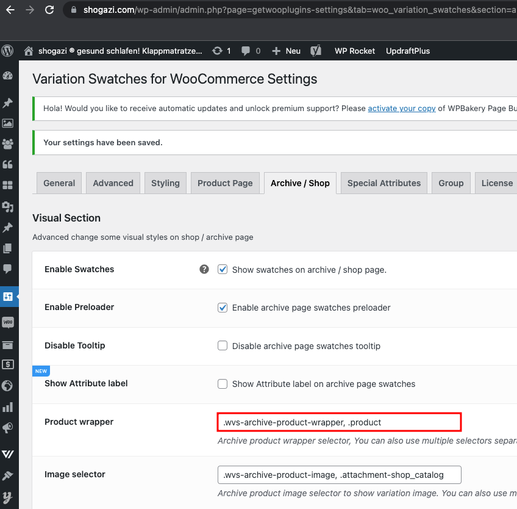Uncheck Show swatches on archive / shop page

click(x=223, y=269)
